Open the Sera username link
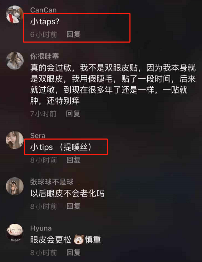 pos(38,136)
